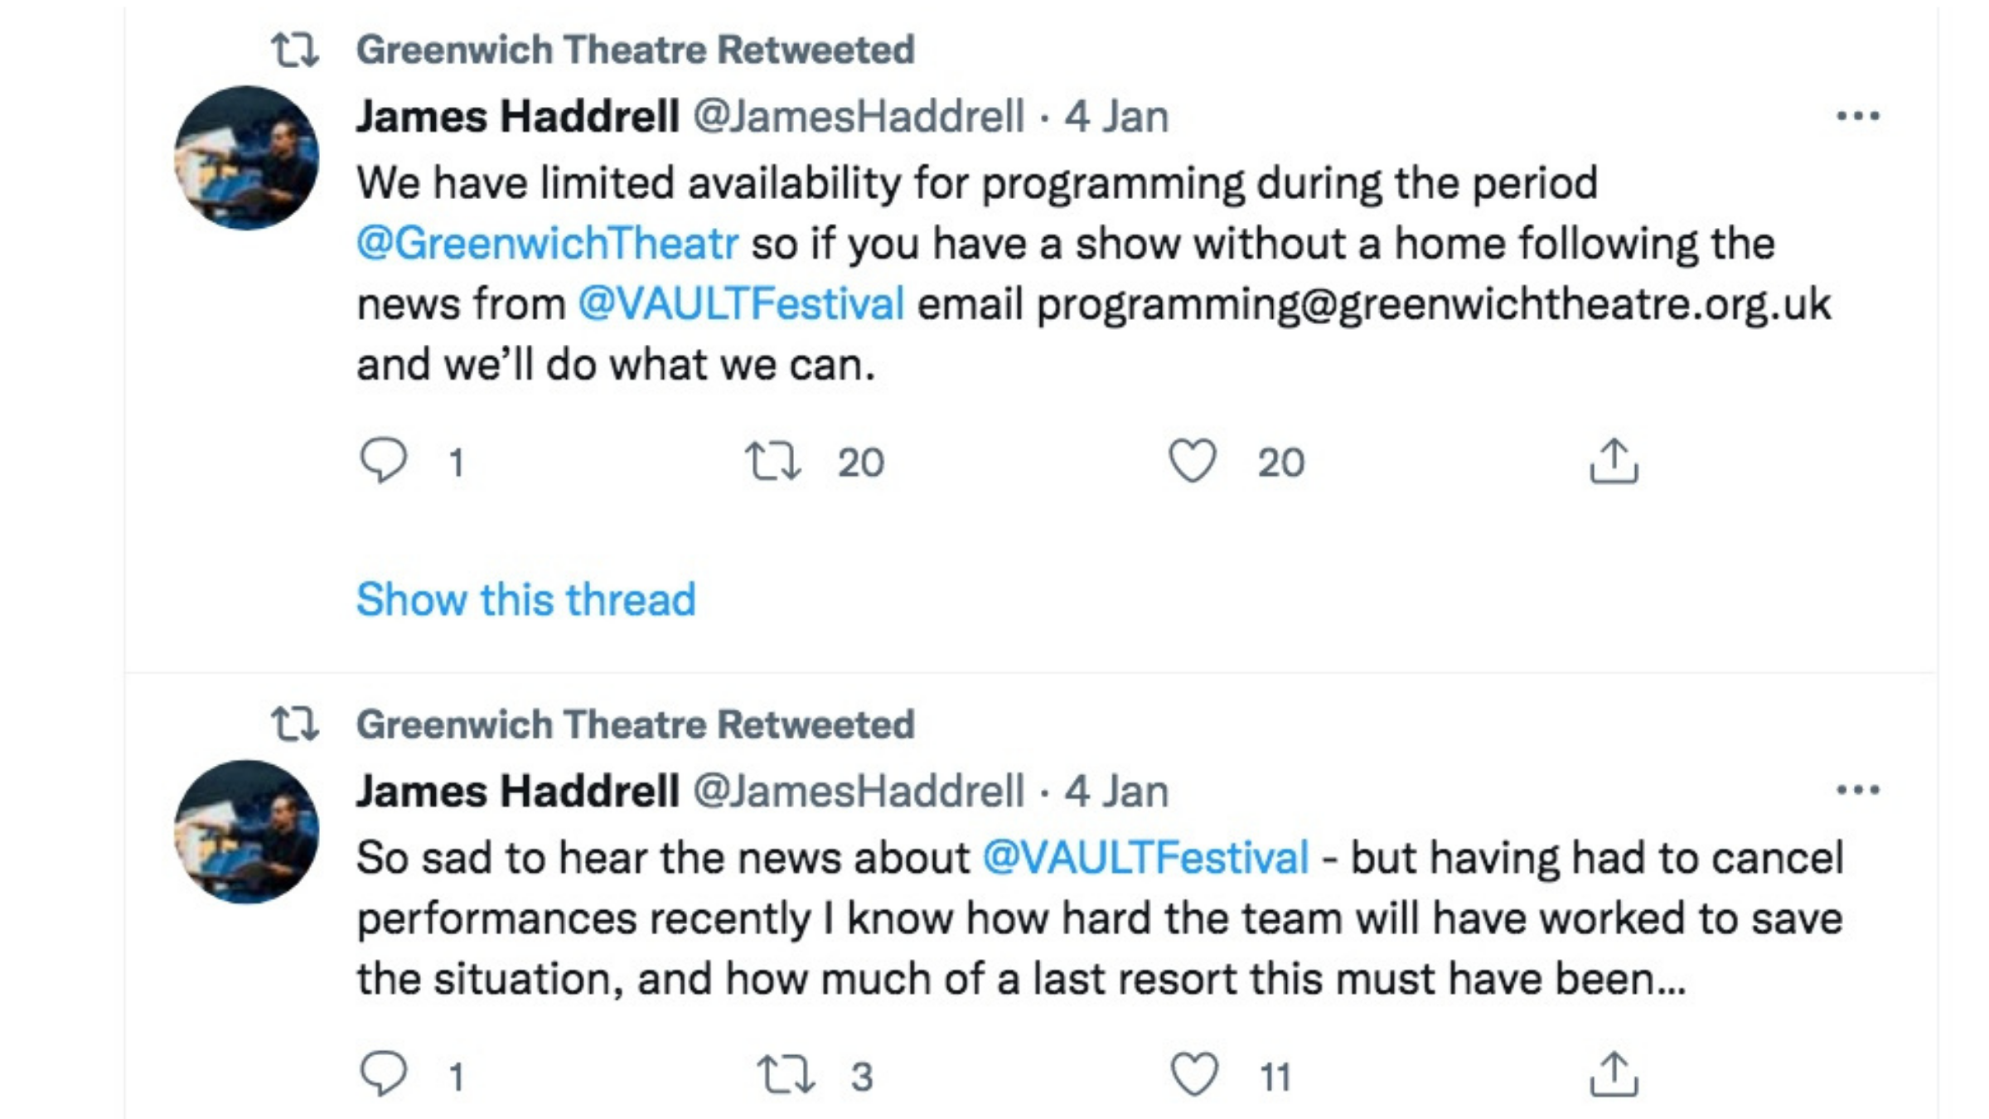Open the '4 Jan' timestamp on the second tweet
The image size is (1989, 1119).
[1116, 790]
